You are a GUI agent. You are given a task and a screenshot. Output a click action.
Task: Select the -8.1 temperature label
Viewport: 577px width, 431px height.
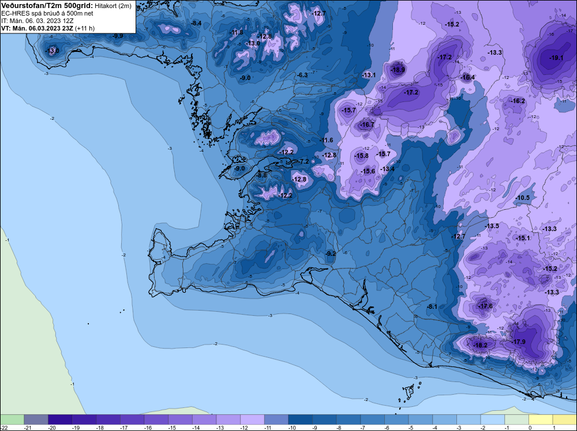(432, 307)
